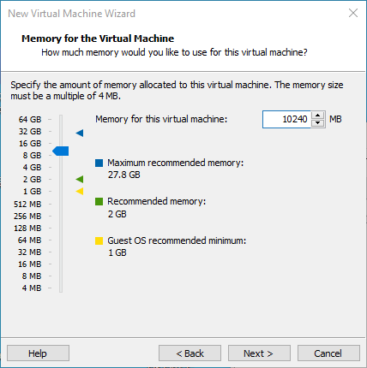Click the green Recommended memory legend square
The height and width of the screenshot is (368, 367).
(99, 202)
